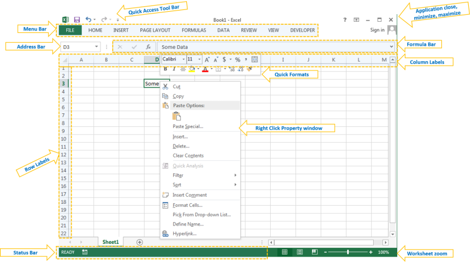
Task: Confirm entry with the checkmark
Action: point(134,47)
